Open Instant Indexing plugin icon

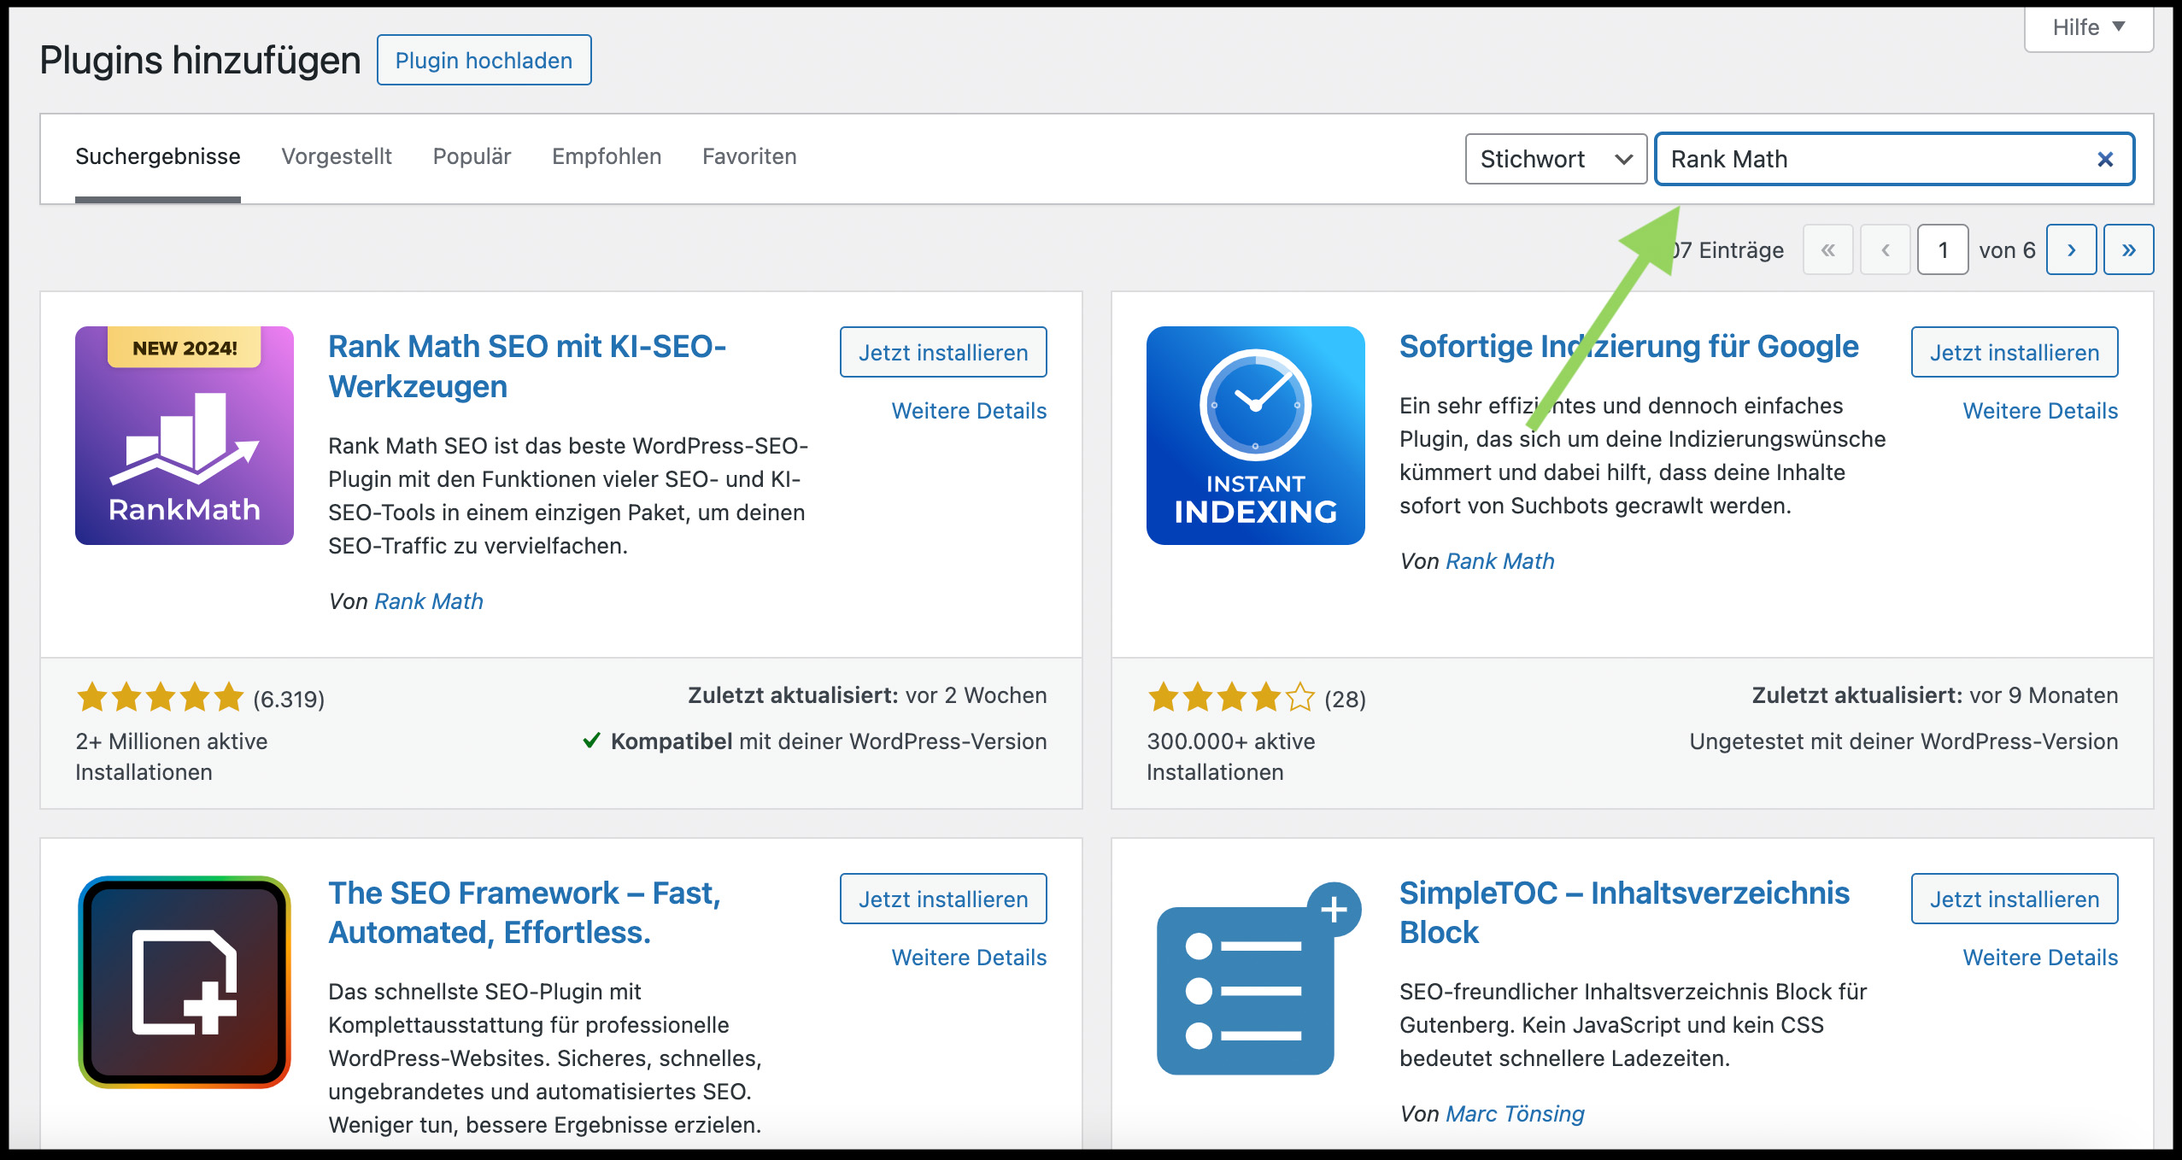[1256, 436]
